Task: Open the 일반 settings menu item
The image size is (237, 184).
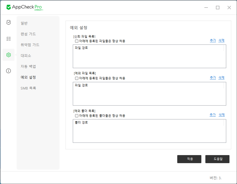Action: [24, 23]
